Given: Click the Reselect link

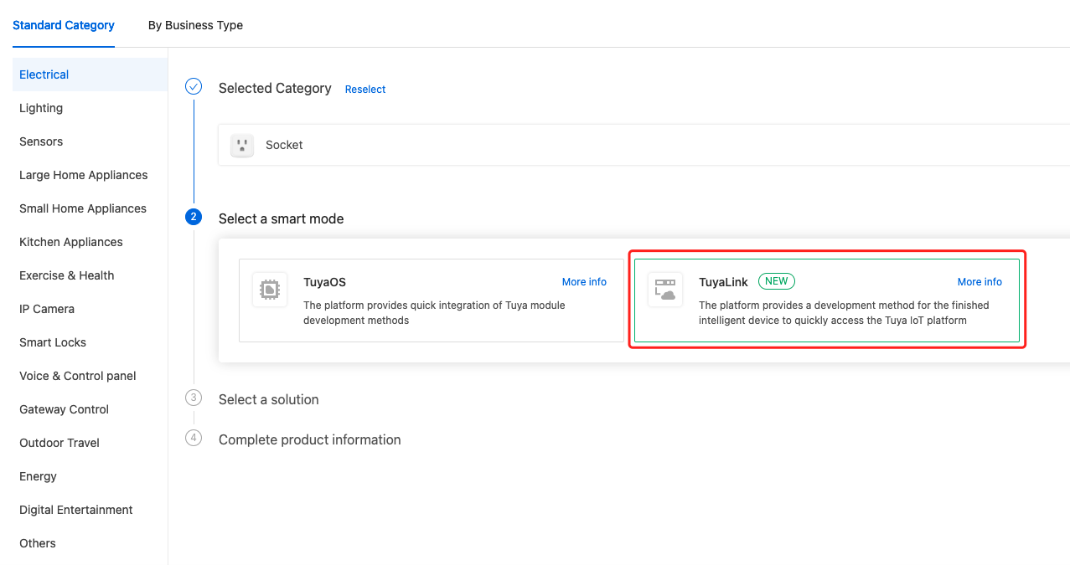Looking at the screenshot, I should tap(365, 90).
